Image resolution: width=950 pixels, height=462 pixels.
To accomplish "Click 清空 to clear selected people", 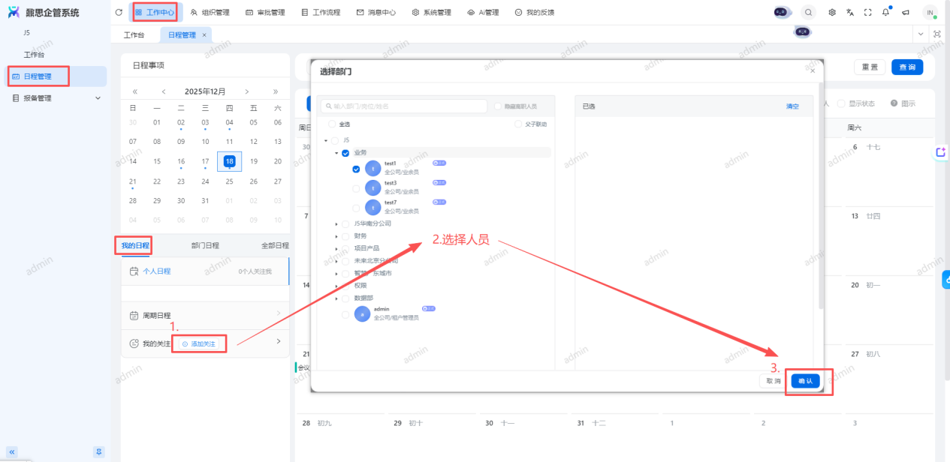I will [792, 106].
